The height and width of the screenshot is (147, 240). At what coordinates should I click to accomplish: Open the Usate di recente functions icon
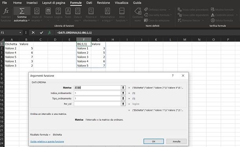37,11
